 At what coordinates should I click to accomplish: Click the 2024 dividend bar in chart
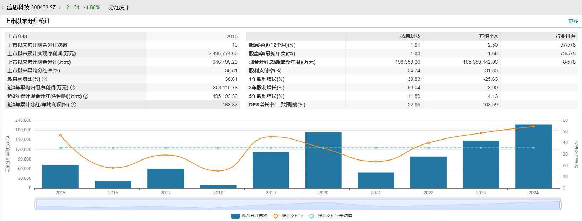(x=533, y=156)
